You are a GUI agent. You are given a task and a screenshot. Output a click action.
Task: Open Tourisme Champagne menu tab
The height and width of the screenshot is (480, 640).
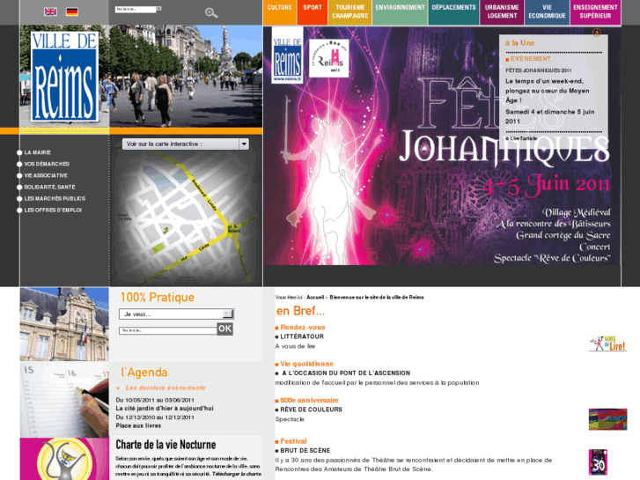pyautogui.click(x=349, y=12)
